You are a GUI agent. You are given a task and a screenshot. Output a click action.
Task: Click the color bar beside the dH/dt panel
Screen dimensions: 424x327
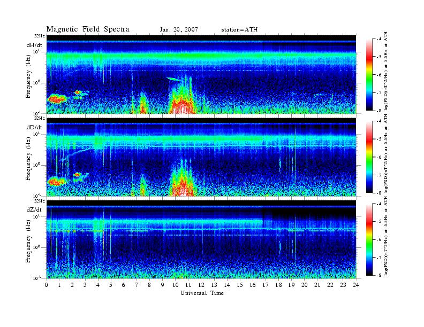(369, 75)
